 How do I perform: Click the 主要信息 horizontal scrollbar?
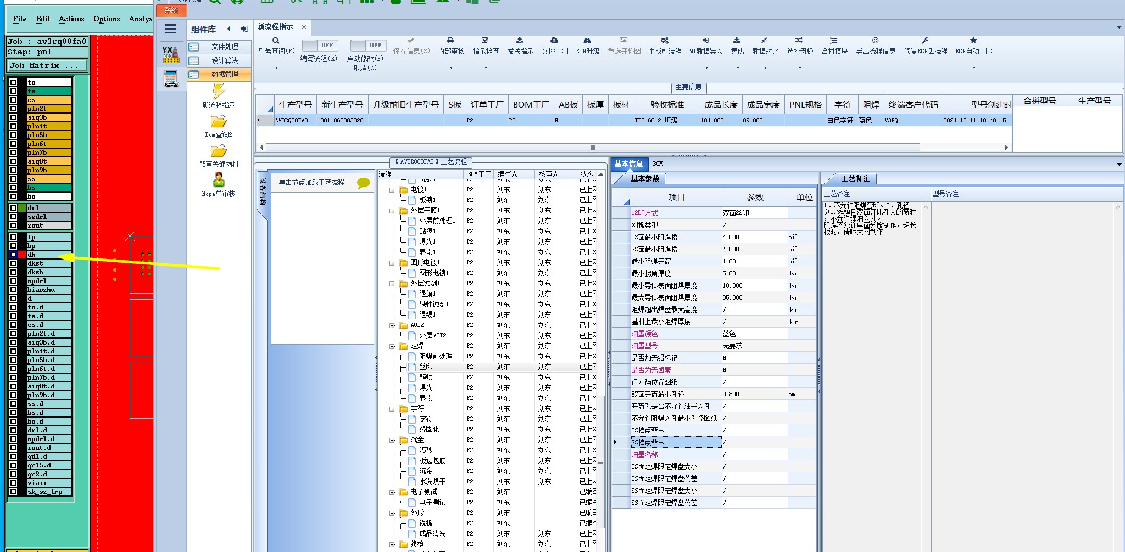(x=593, y=147)
